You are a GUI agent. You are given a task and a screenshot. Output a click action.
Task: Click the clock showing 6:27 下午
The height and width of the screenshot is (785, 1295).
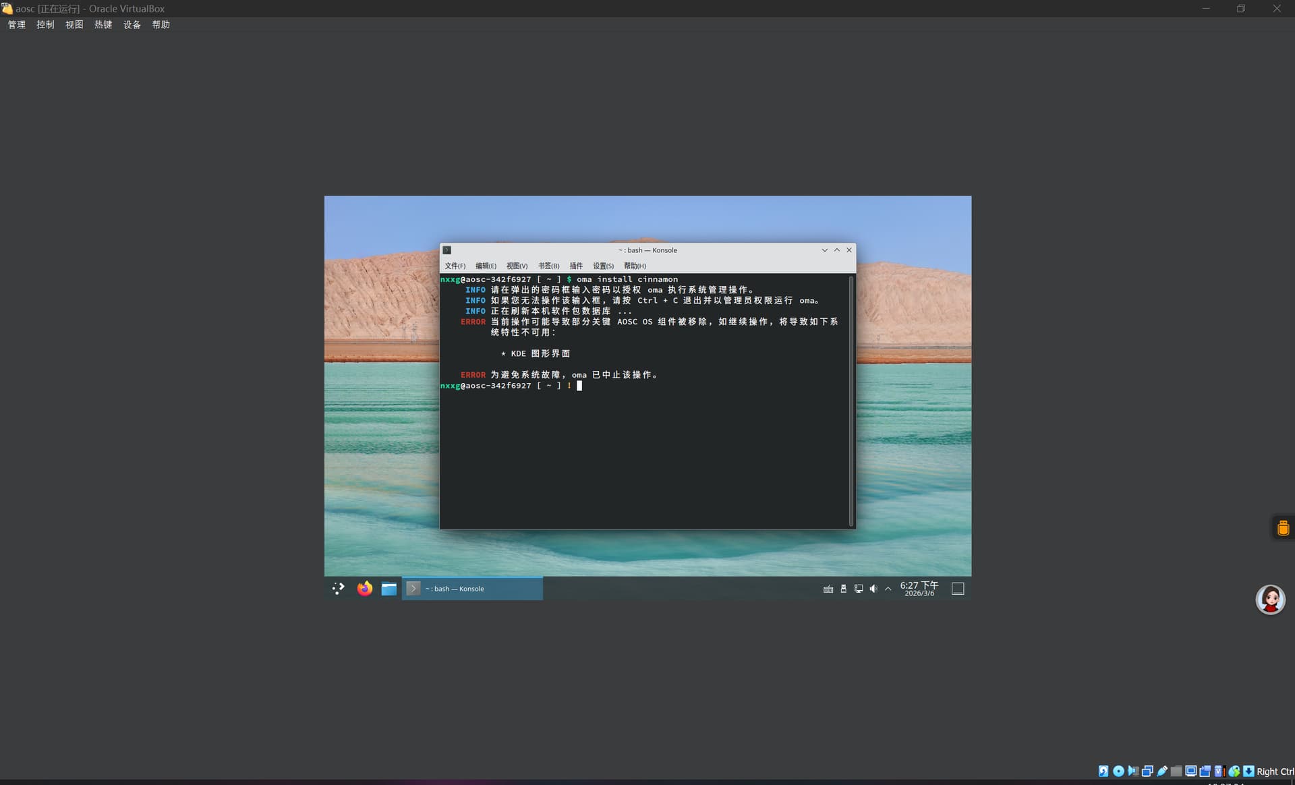click(x=919, y=589)
